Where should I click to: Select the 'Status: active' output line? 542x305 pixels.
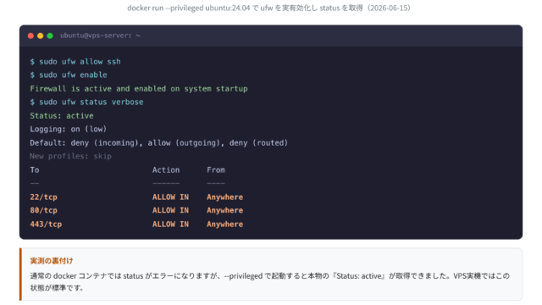(62, 115)
